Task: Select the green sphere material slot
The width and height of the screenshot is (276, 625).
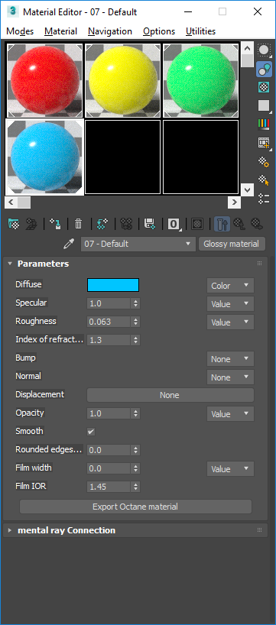Action: (200, 80)
